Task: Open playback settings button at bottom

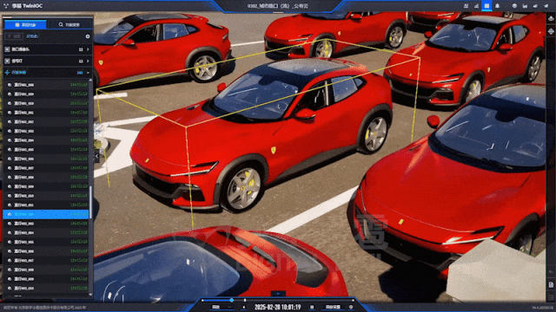Action: [333, 307]
